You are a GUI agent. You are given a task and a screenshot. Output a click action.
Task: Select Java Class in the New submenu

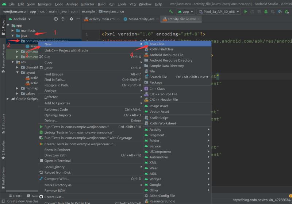[x=157, y=44]
